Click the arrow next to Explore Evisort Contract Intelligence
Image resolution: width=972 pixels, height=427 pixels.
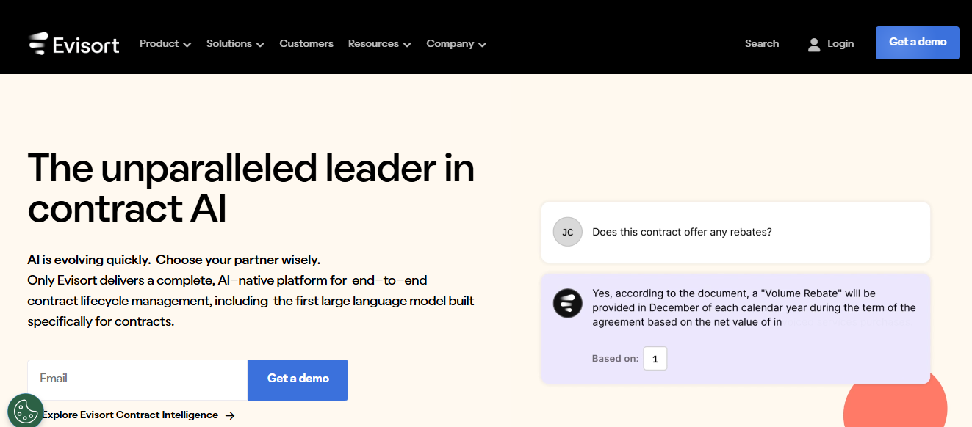click(230, 415)
